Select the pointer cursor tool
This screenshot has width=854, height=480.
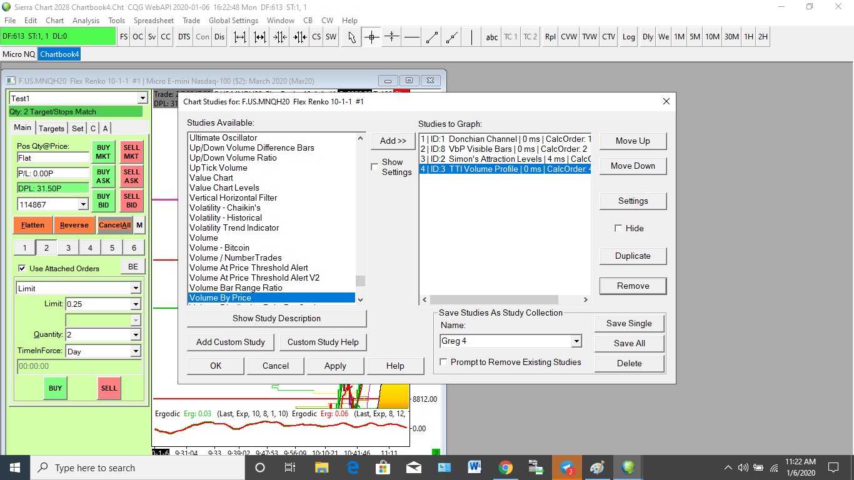[352, 37]
